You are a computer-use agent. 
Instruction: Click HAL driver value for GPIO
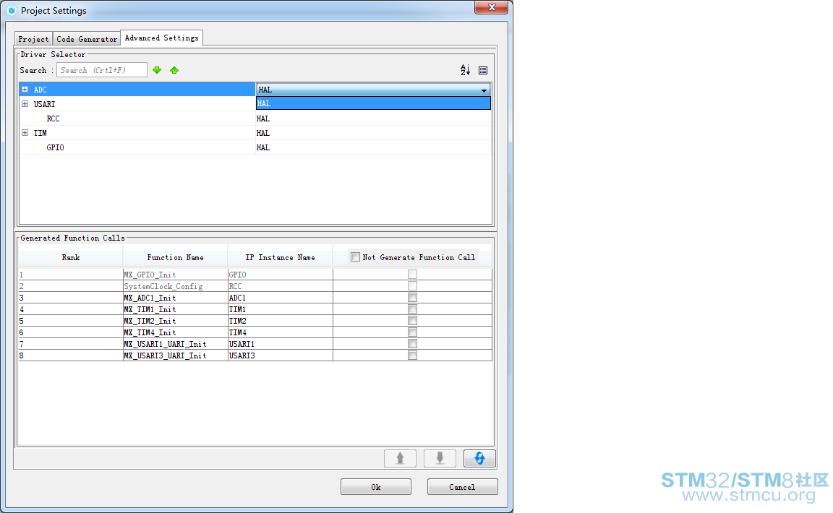tap(263, 147)
